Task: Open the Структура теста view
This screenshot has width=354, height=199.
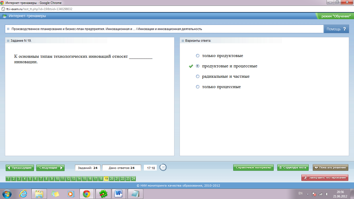Action: tap(293, 167)
